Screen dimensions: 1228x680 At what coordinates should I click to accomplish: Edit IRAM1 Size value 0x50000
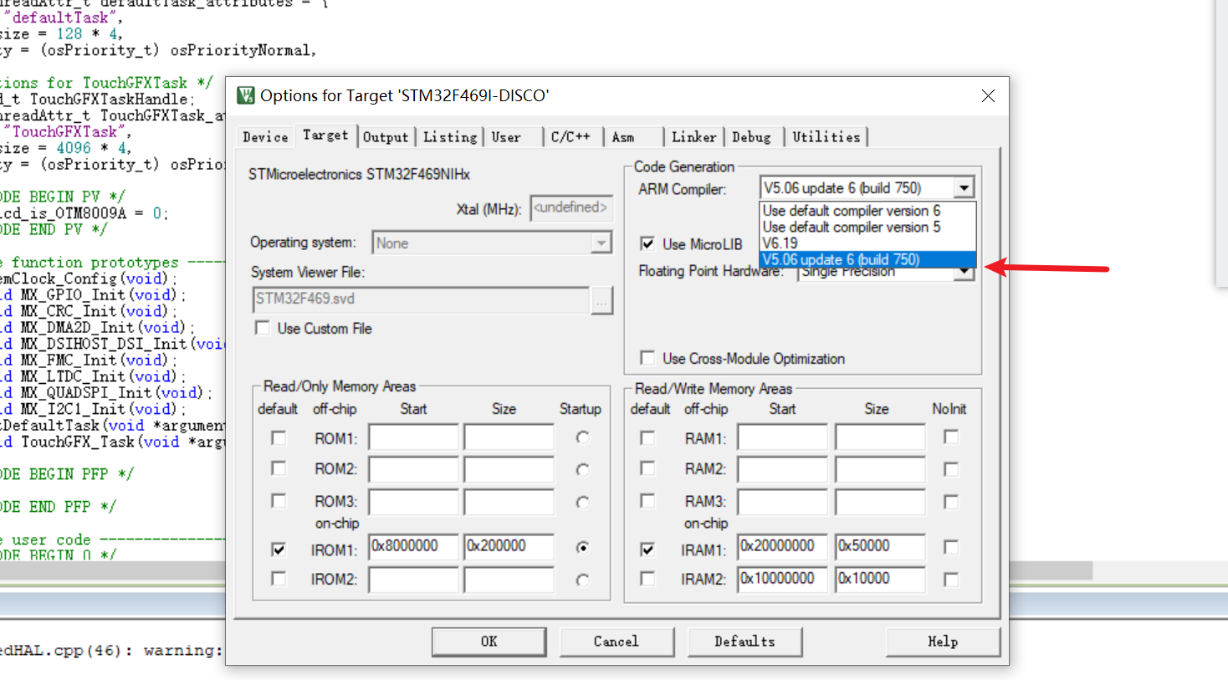pos(880,546)
